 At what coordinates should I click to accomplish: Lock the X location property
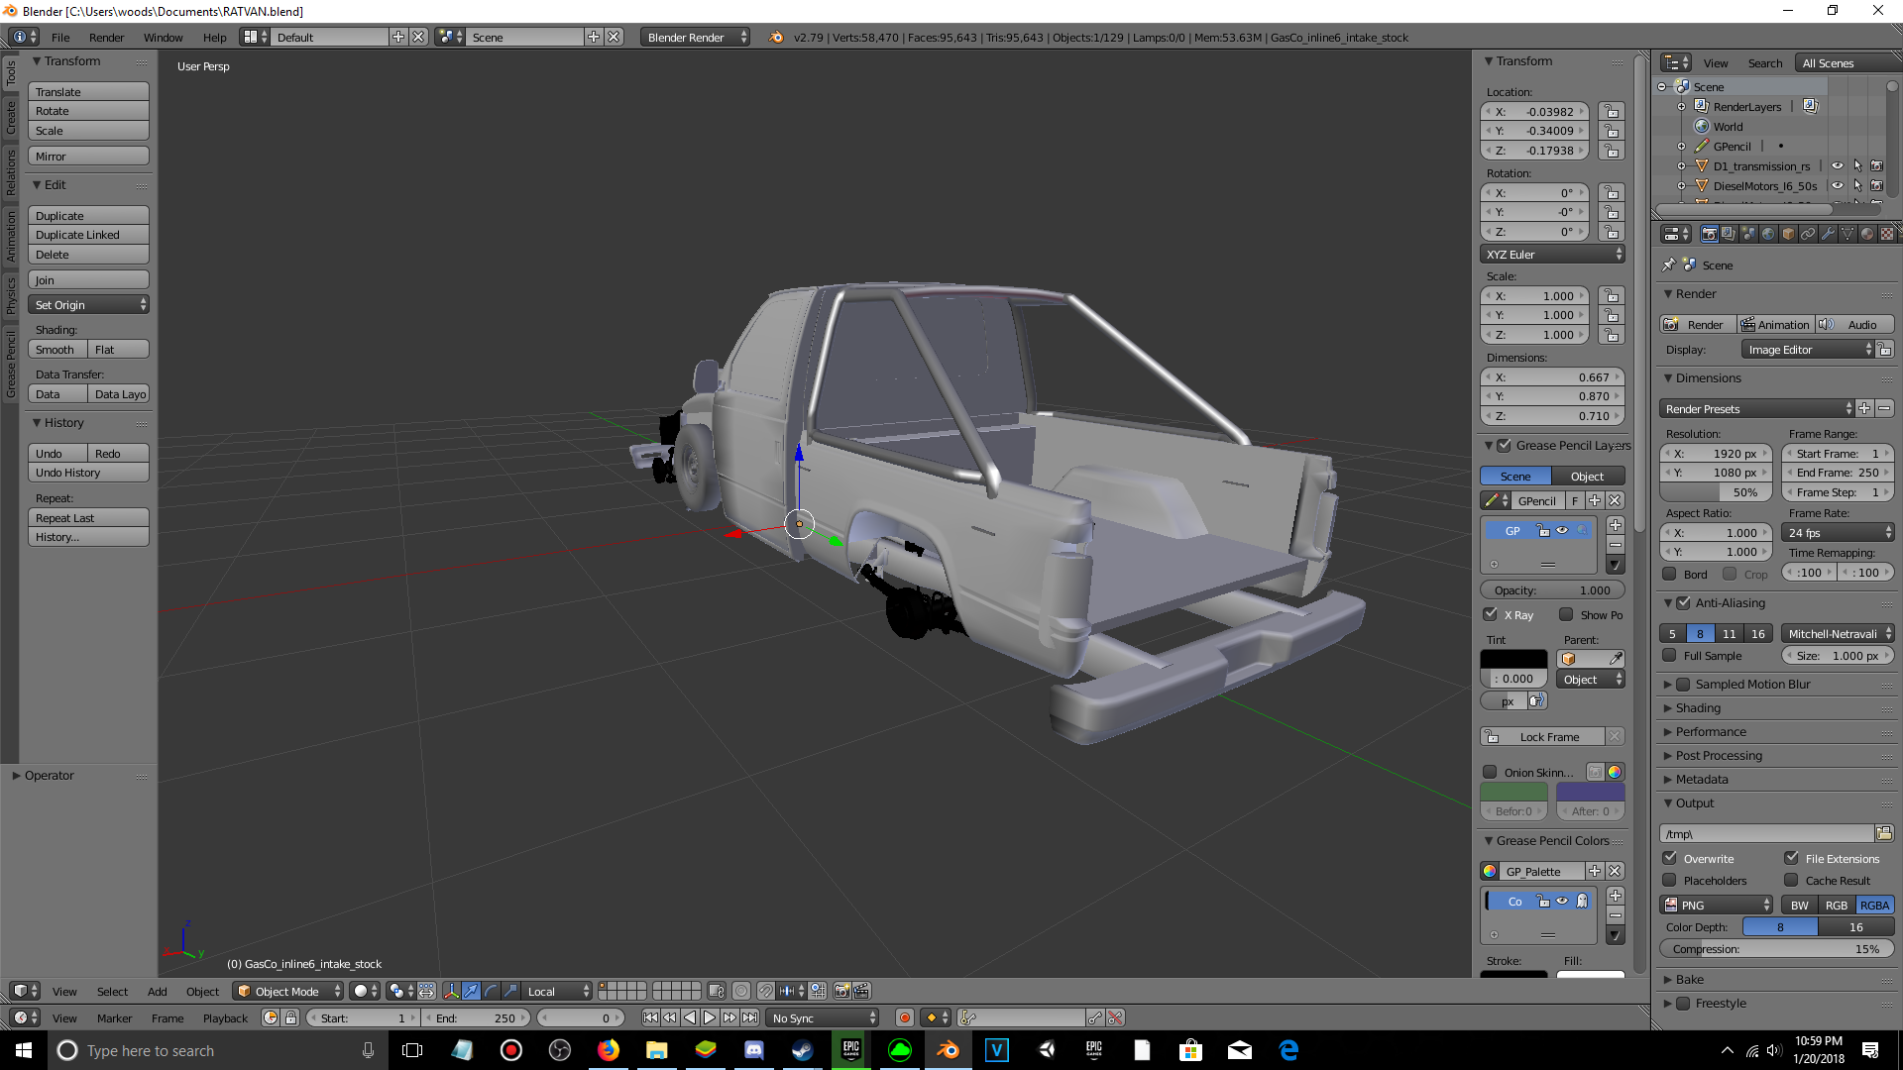tap(1612, 112)
